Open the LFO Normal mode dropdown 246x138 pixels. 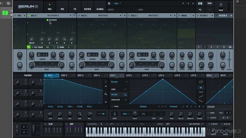point(119,82)
